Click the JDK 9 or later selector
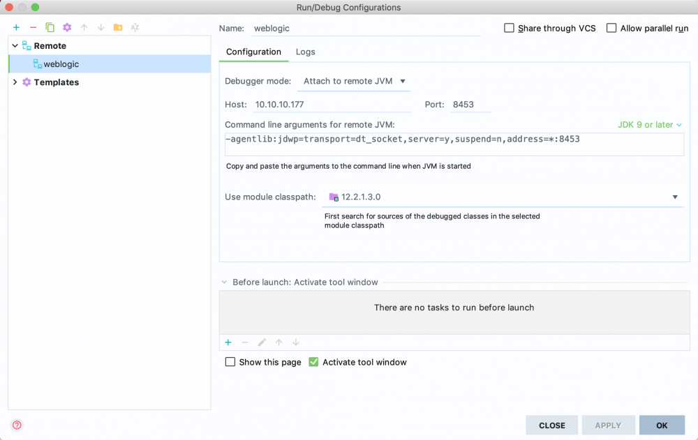The height and width of the screenshot is (440, 698). coord(648,124)
